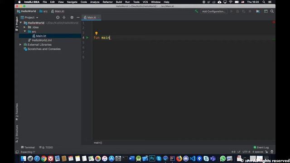Open WhatsApp from the Dock

[x=222, y=158]
